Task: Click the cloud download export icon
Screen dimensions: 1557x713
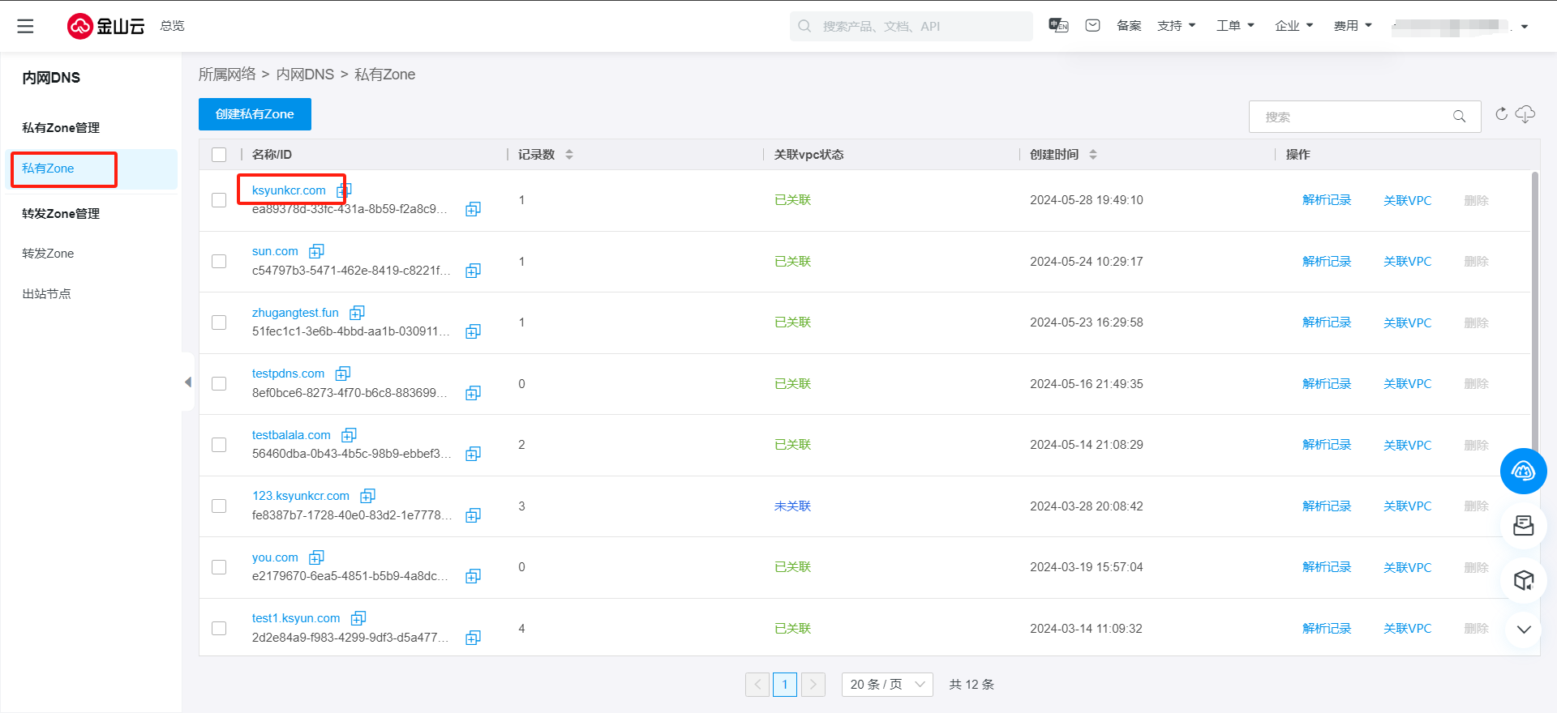Action: pyautogui.click(x=1525, y=114)
